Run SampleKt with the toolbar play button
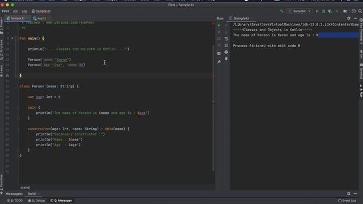Viewport: 363px width, 204px height. (317, 11)
